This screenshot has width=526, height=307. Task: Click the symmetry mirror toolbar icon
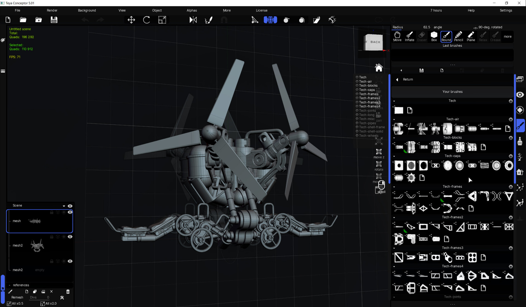[x=193, y=20]
